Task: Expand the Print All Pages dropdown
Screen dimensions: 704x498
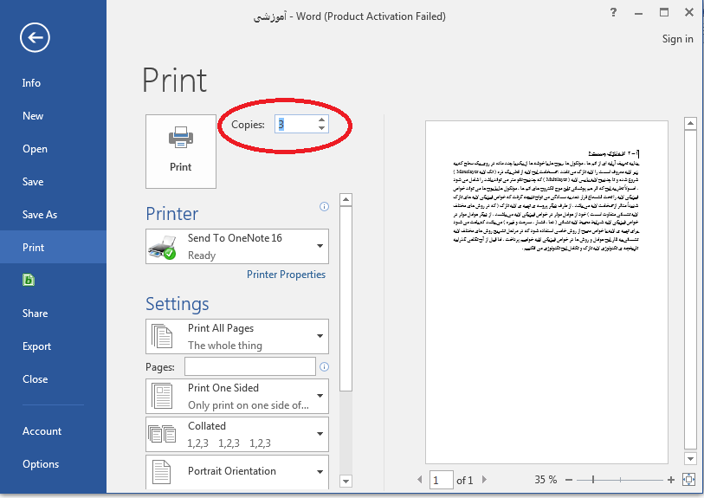Action: tap(237, 336)
